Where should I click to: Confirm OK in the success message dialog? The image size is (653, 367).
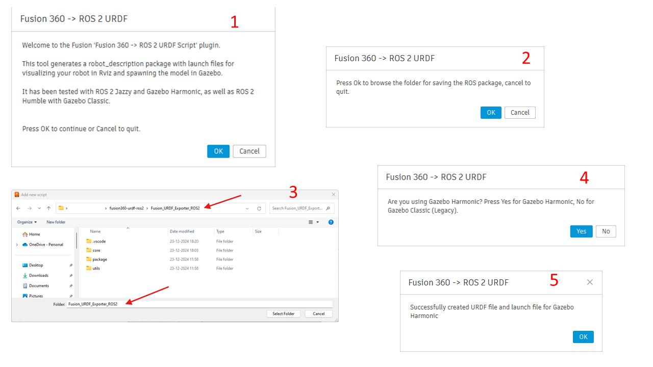pos(583,337)
